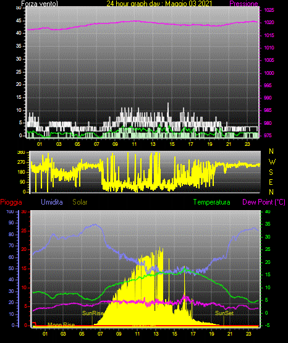Image resolution: width=288 pixels, height=343 pixels.
Task: Select the 995 pressure axis value
Action: [x=268, y=85]
